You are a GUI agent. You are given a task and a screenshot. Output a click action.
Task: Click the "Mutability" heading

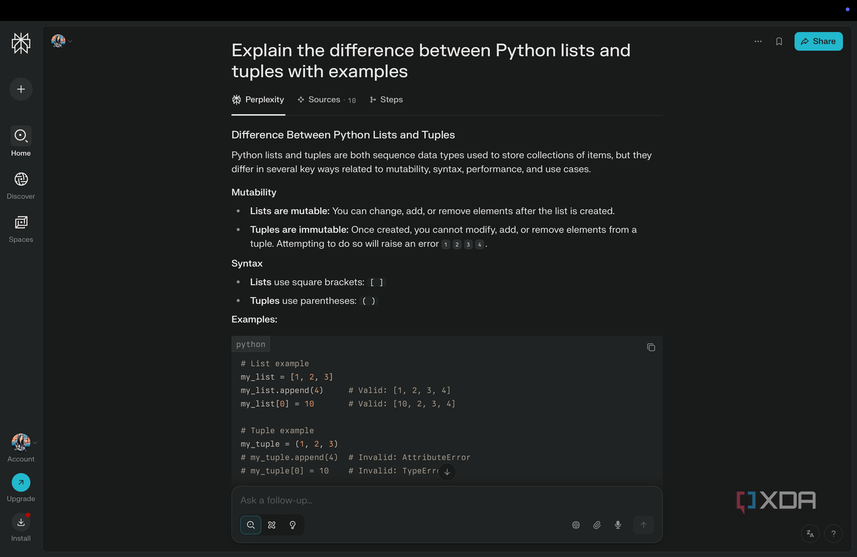pos(254,192)
